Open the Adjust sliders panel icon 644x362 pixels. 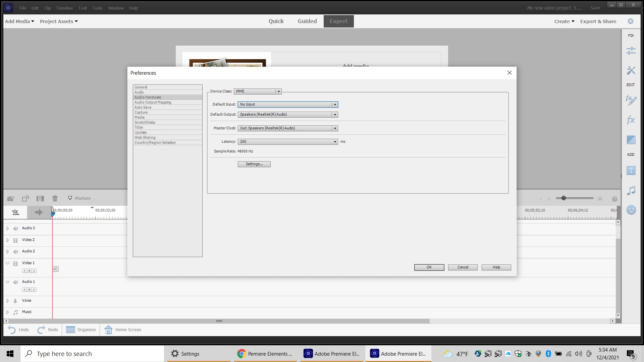point(631,51)
